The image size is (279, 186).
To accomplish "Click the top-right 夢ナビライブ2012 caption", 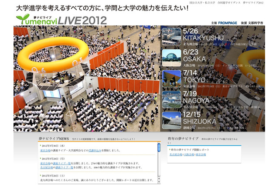I will pyautogui.click(x=253, y=3).
